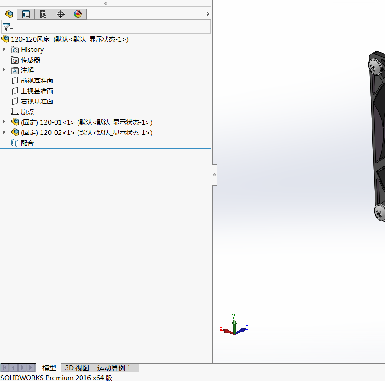Expand the History folder

pyautogui.click(x=4, y=49)
